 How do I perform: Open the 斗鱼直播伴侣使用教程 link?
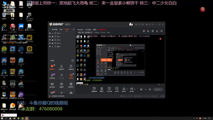[58, 96]
